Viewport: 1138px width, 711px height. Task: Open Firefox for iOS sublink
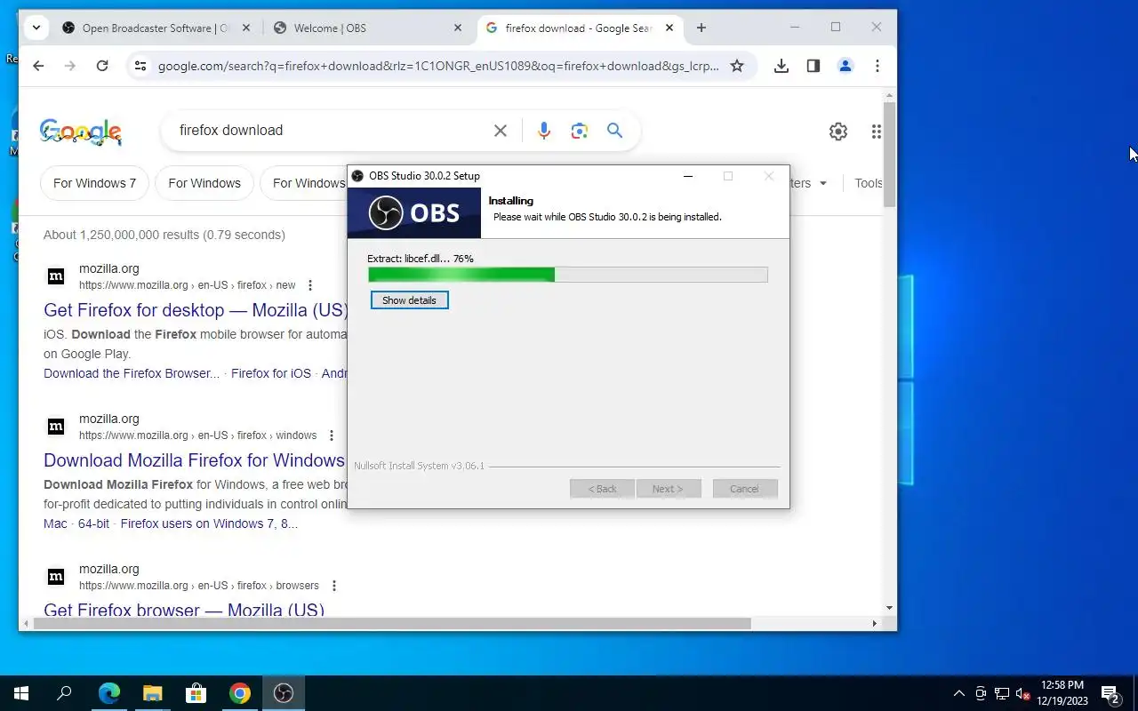[x=271, y=373]
